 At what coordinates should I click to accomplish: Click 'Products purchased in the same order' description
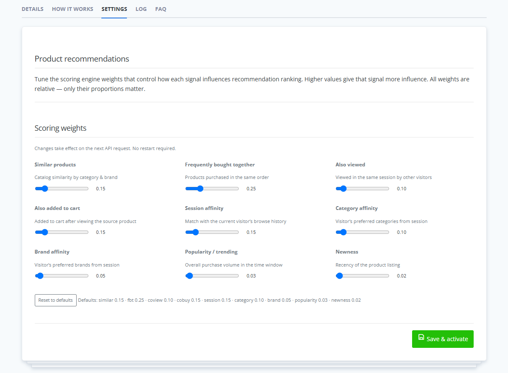point(227,177)
